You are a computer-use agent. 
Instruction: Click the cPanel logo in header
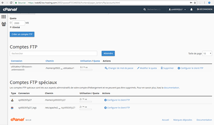tap(10, 9)
